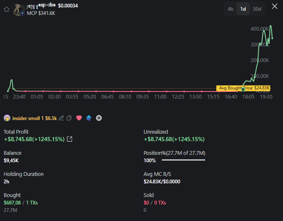Screen dimensions: 283x221
Task: Edit the insider smoll wallet name
Action: click(61, 118)
